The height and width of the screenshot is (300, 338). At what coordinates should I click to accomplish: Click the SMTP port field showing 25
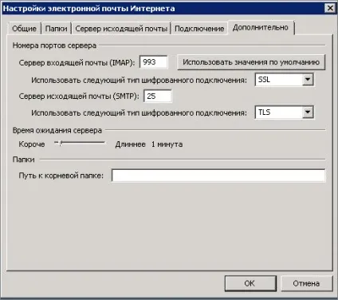(158, 96)
